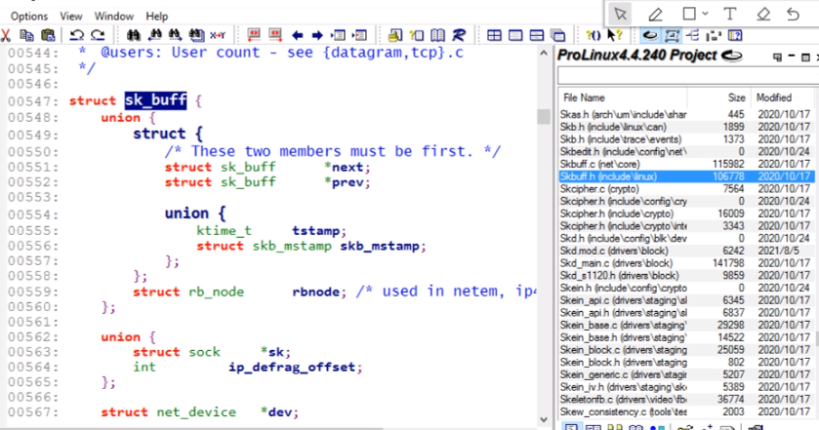Click the Jump To Caller icon
The image size is (819, 430).
click(359, 35)
